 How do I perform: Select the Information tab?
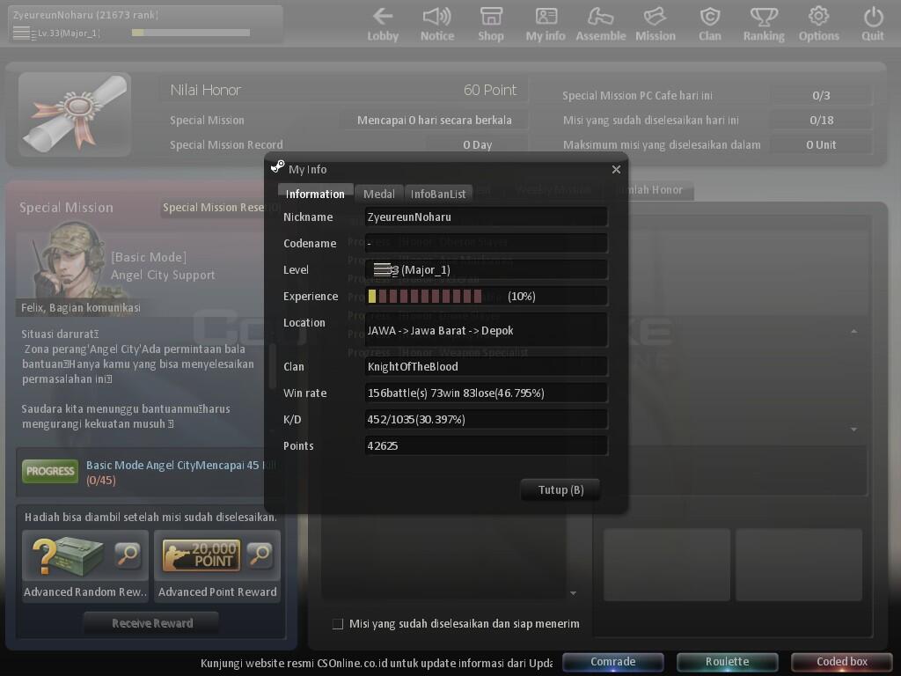pyautogui.click(x=315, y=194)
